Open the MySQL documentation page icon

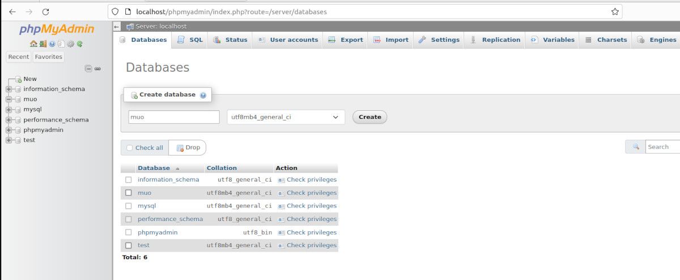pyautogui.click(x=61, y=44)
